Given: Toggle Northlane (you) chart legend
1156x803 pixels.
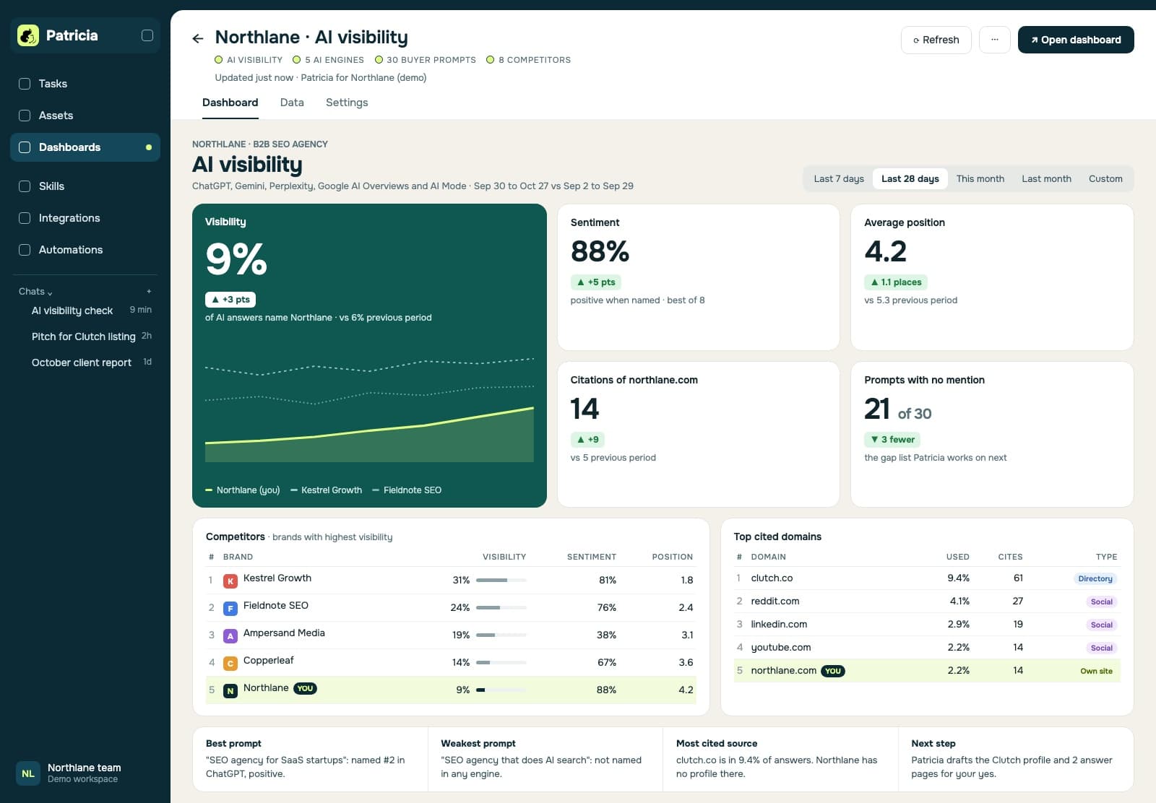Looking at the screenshot, I should 243,490.
